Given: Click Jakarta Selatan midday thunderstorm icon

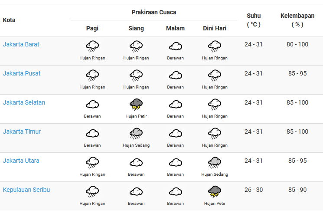Looking at the screenshot, I should click(x=136, y=105).
